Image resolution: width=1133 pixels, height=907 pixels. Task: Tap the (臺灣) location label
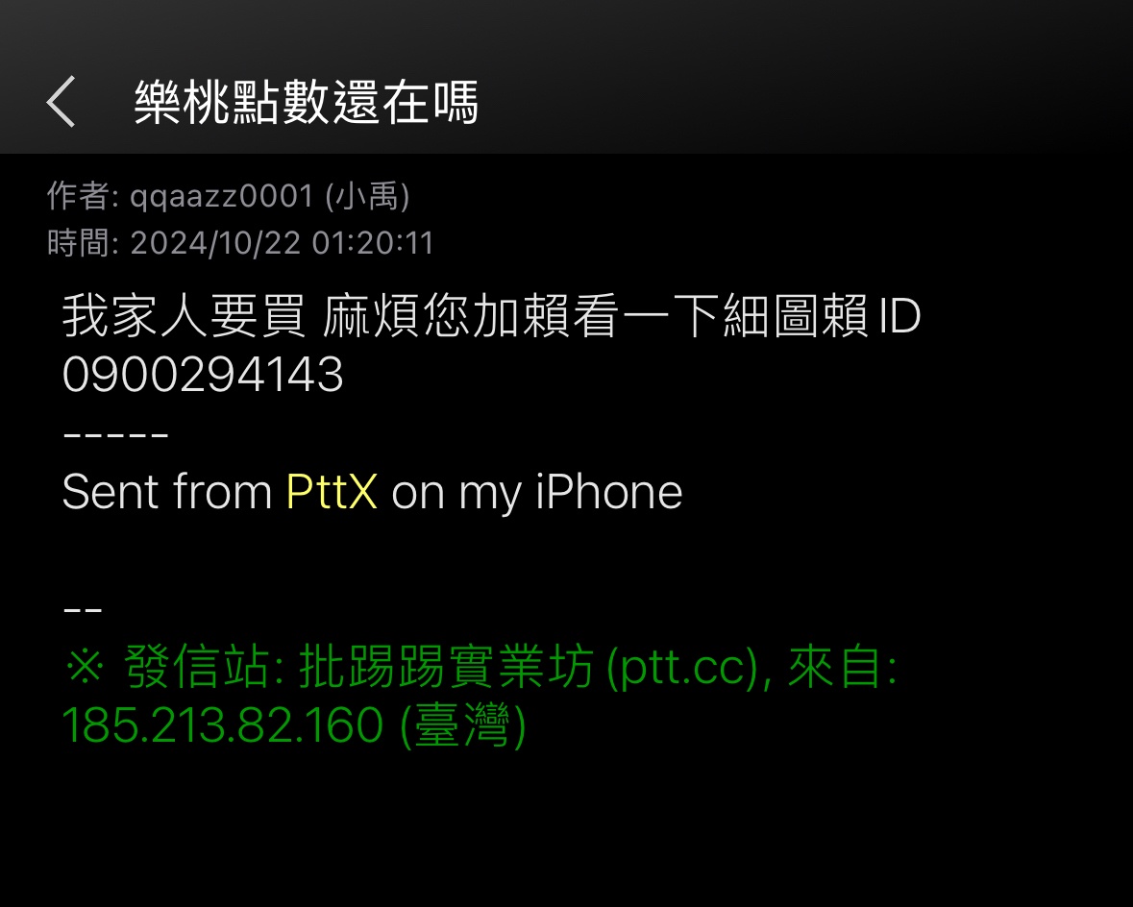coord(462,725)
